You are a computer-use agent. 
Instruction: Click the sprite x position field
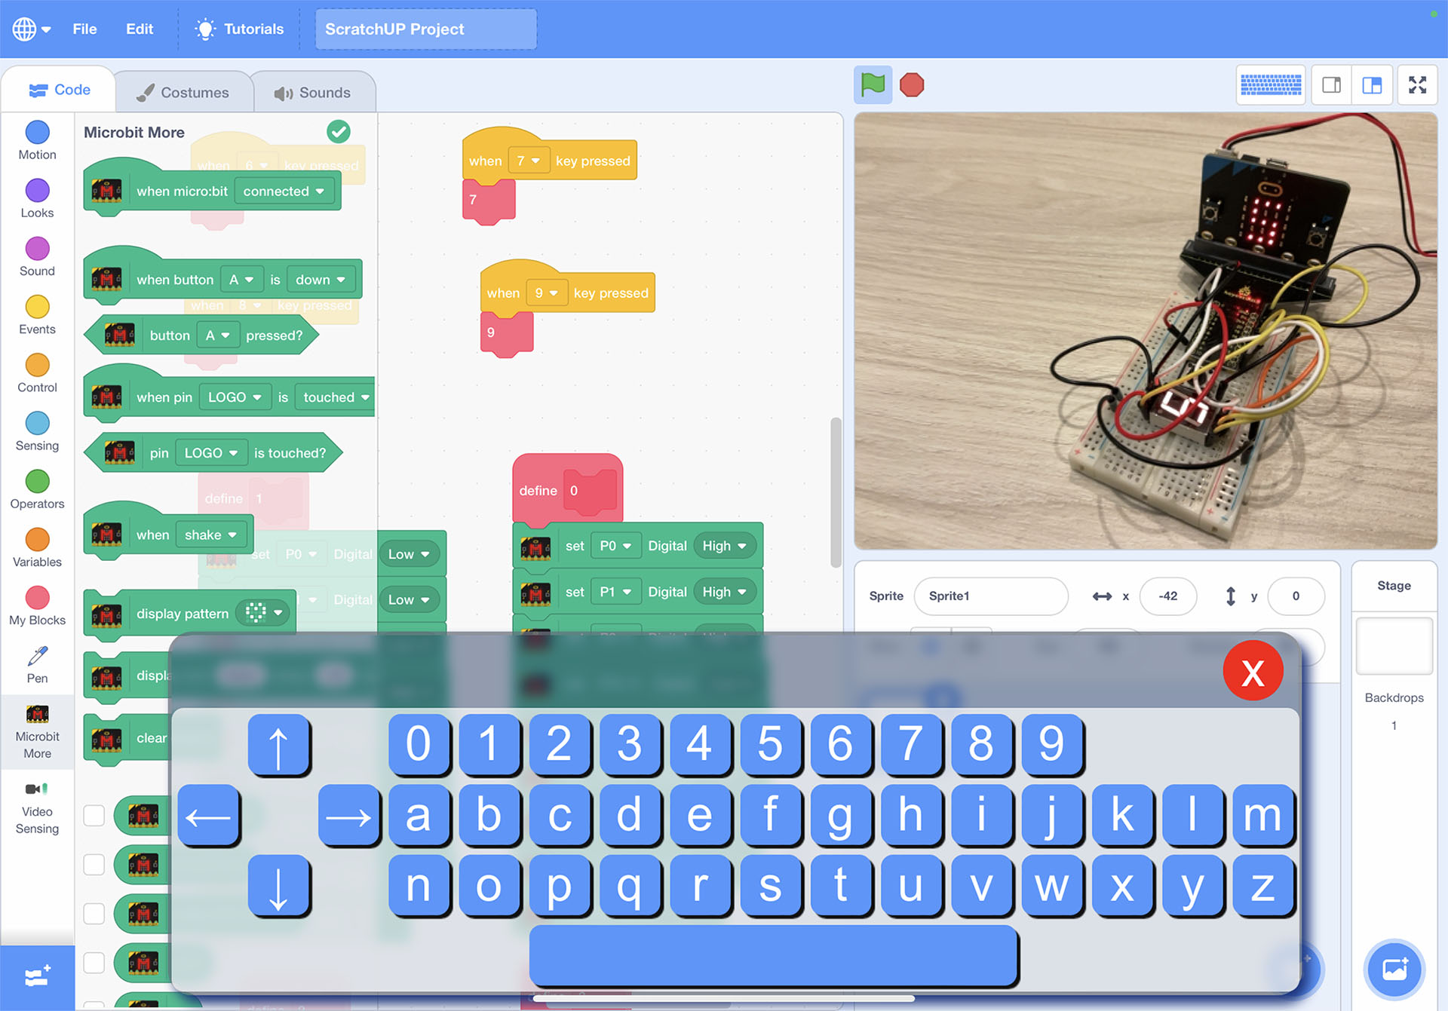coord(1167,596)
